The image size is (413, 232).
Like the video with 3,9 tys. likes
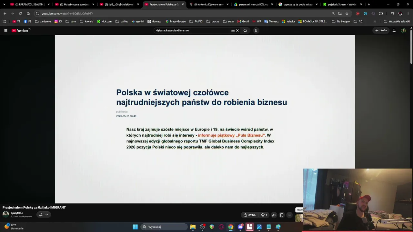point(249,215)
